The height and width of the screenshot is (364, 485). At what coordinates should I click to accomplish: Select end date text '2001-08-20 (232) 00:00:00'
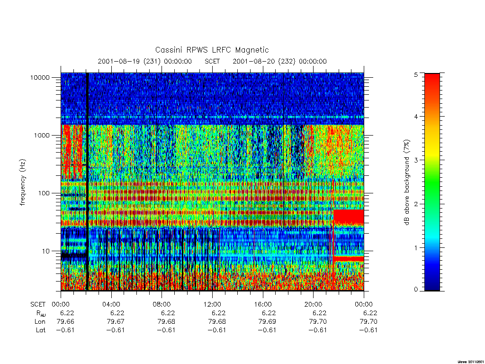(x=279, y=61)
